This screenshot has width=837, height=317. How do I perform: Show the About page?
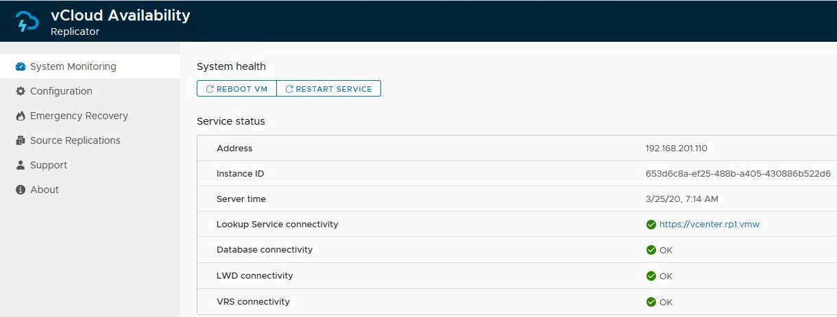45,190
